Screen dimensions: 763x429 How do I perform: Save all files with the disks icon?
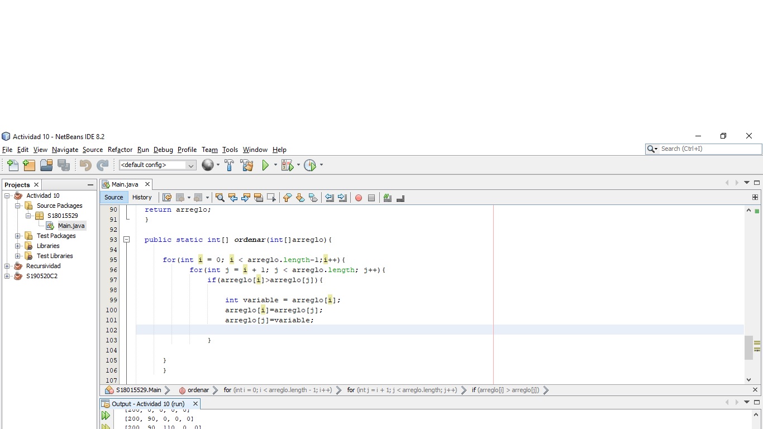pos(63,165)
